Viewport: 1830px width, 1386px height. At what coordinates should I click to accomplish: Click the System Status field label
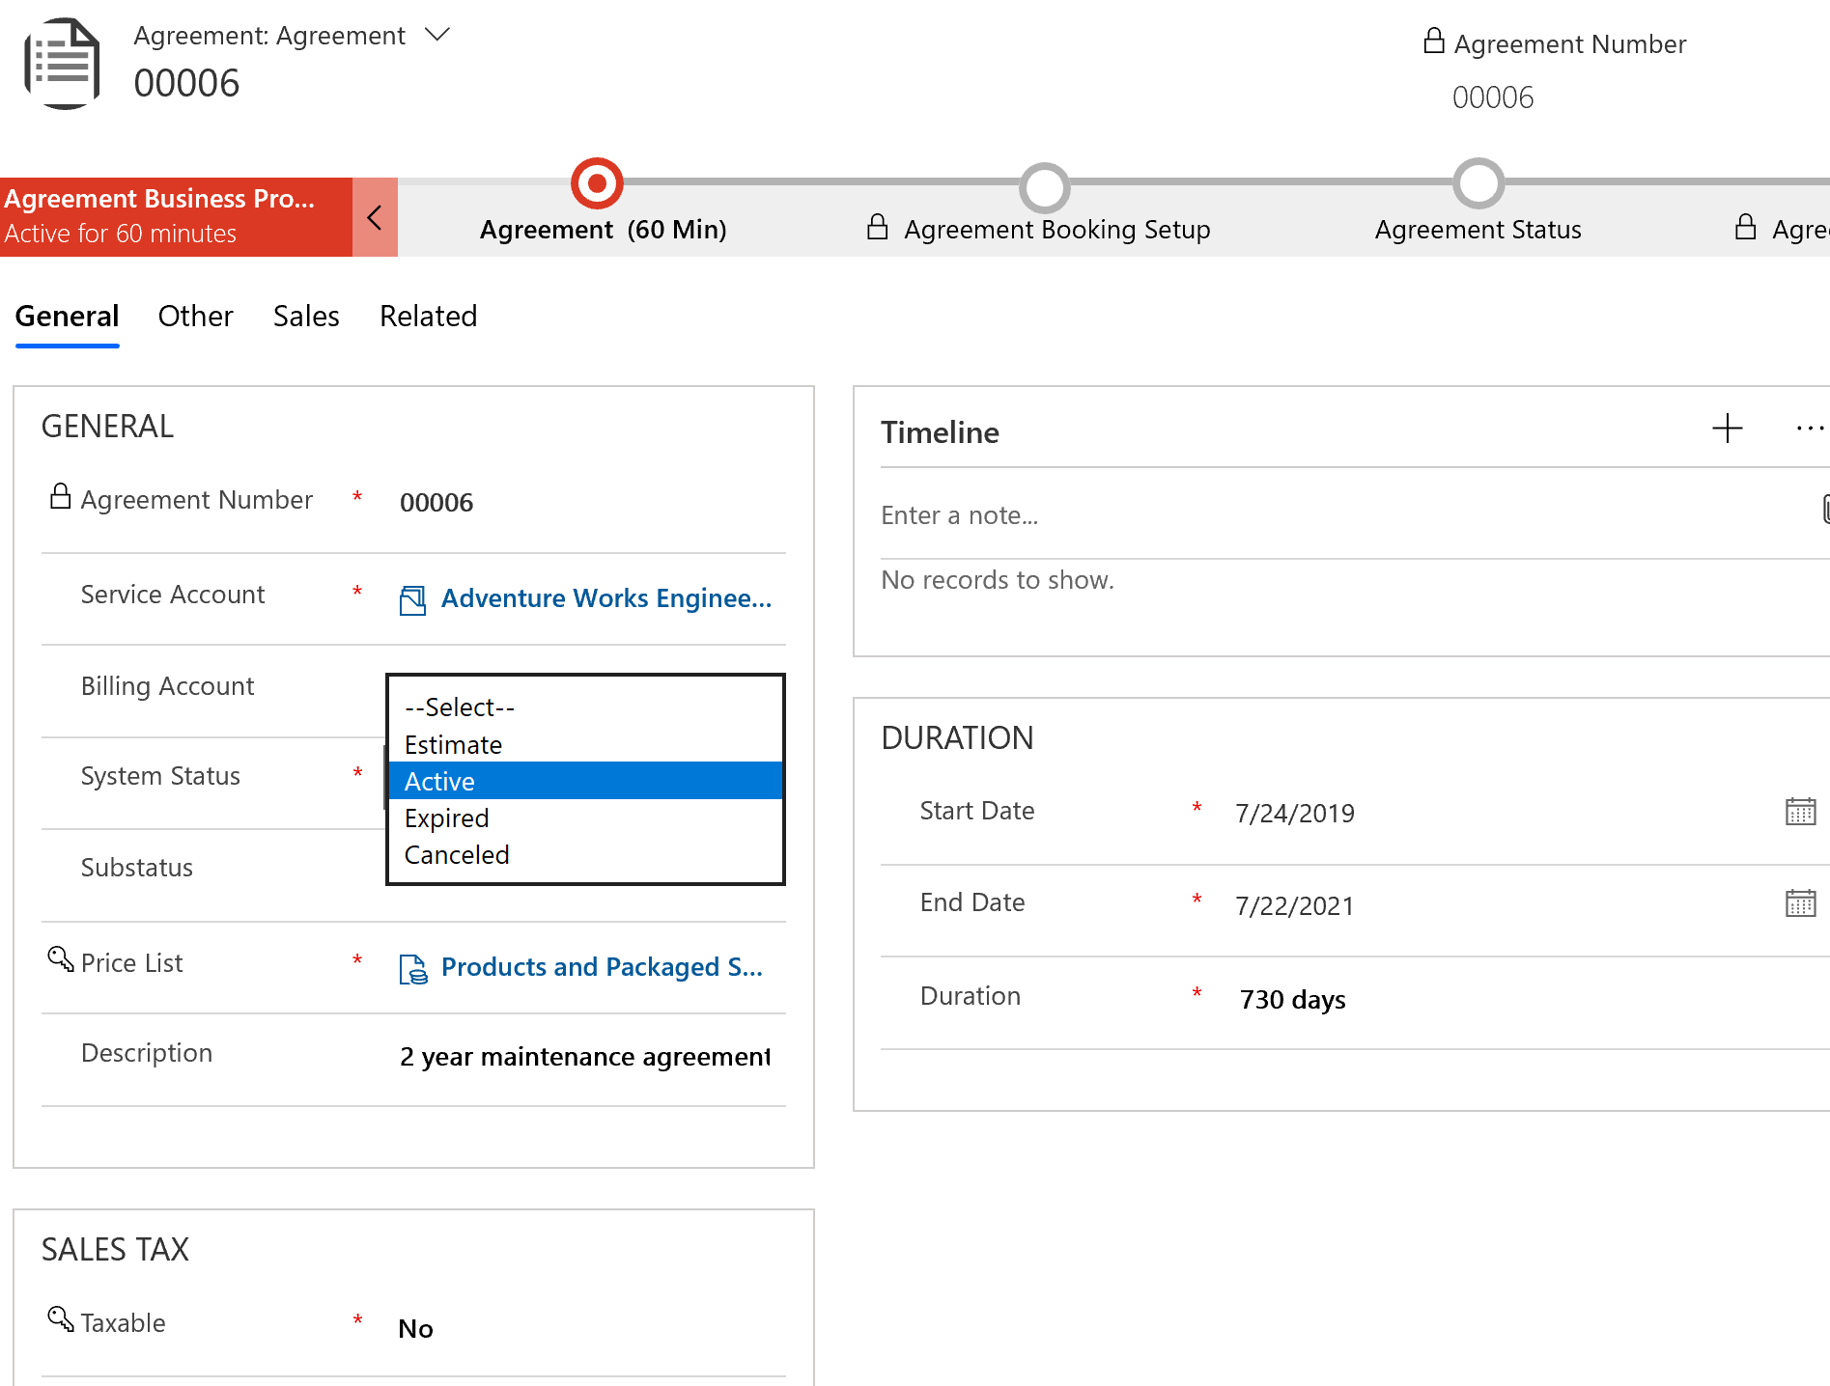tap(160, 776)
